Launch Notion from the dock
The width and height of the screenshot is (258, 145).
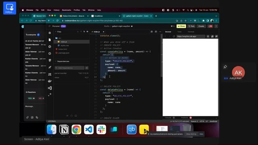64,129
